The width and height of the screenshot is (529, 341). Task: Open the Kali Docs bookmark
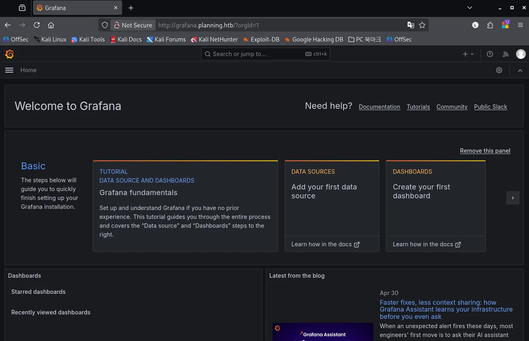click(126, 40)
